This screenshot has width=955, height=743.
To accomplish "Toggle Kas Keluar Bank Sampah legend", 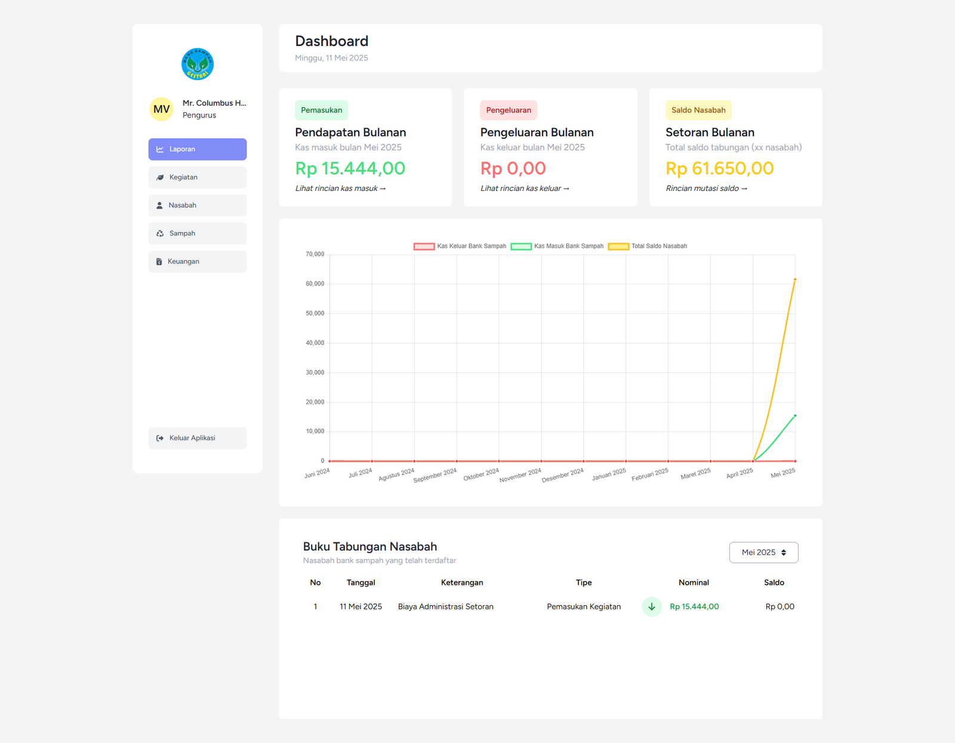I will pyautogui.click(x=460, y=246).
